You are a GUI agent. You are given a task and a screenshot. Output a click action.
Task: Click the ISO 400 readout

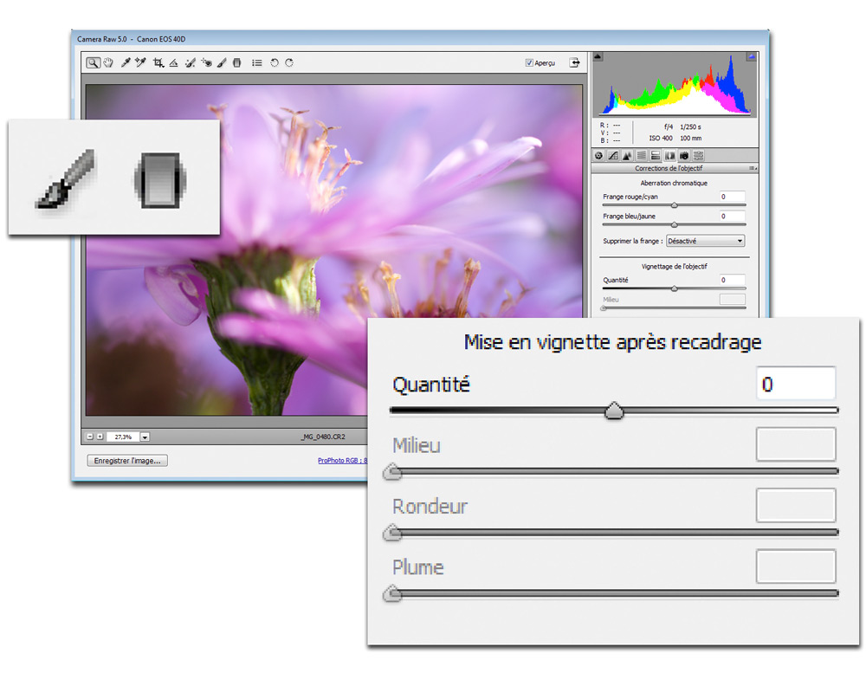click(x=661, y=138)
